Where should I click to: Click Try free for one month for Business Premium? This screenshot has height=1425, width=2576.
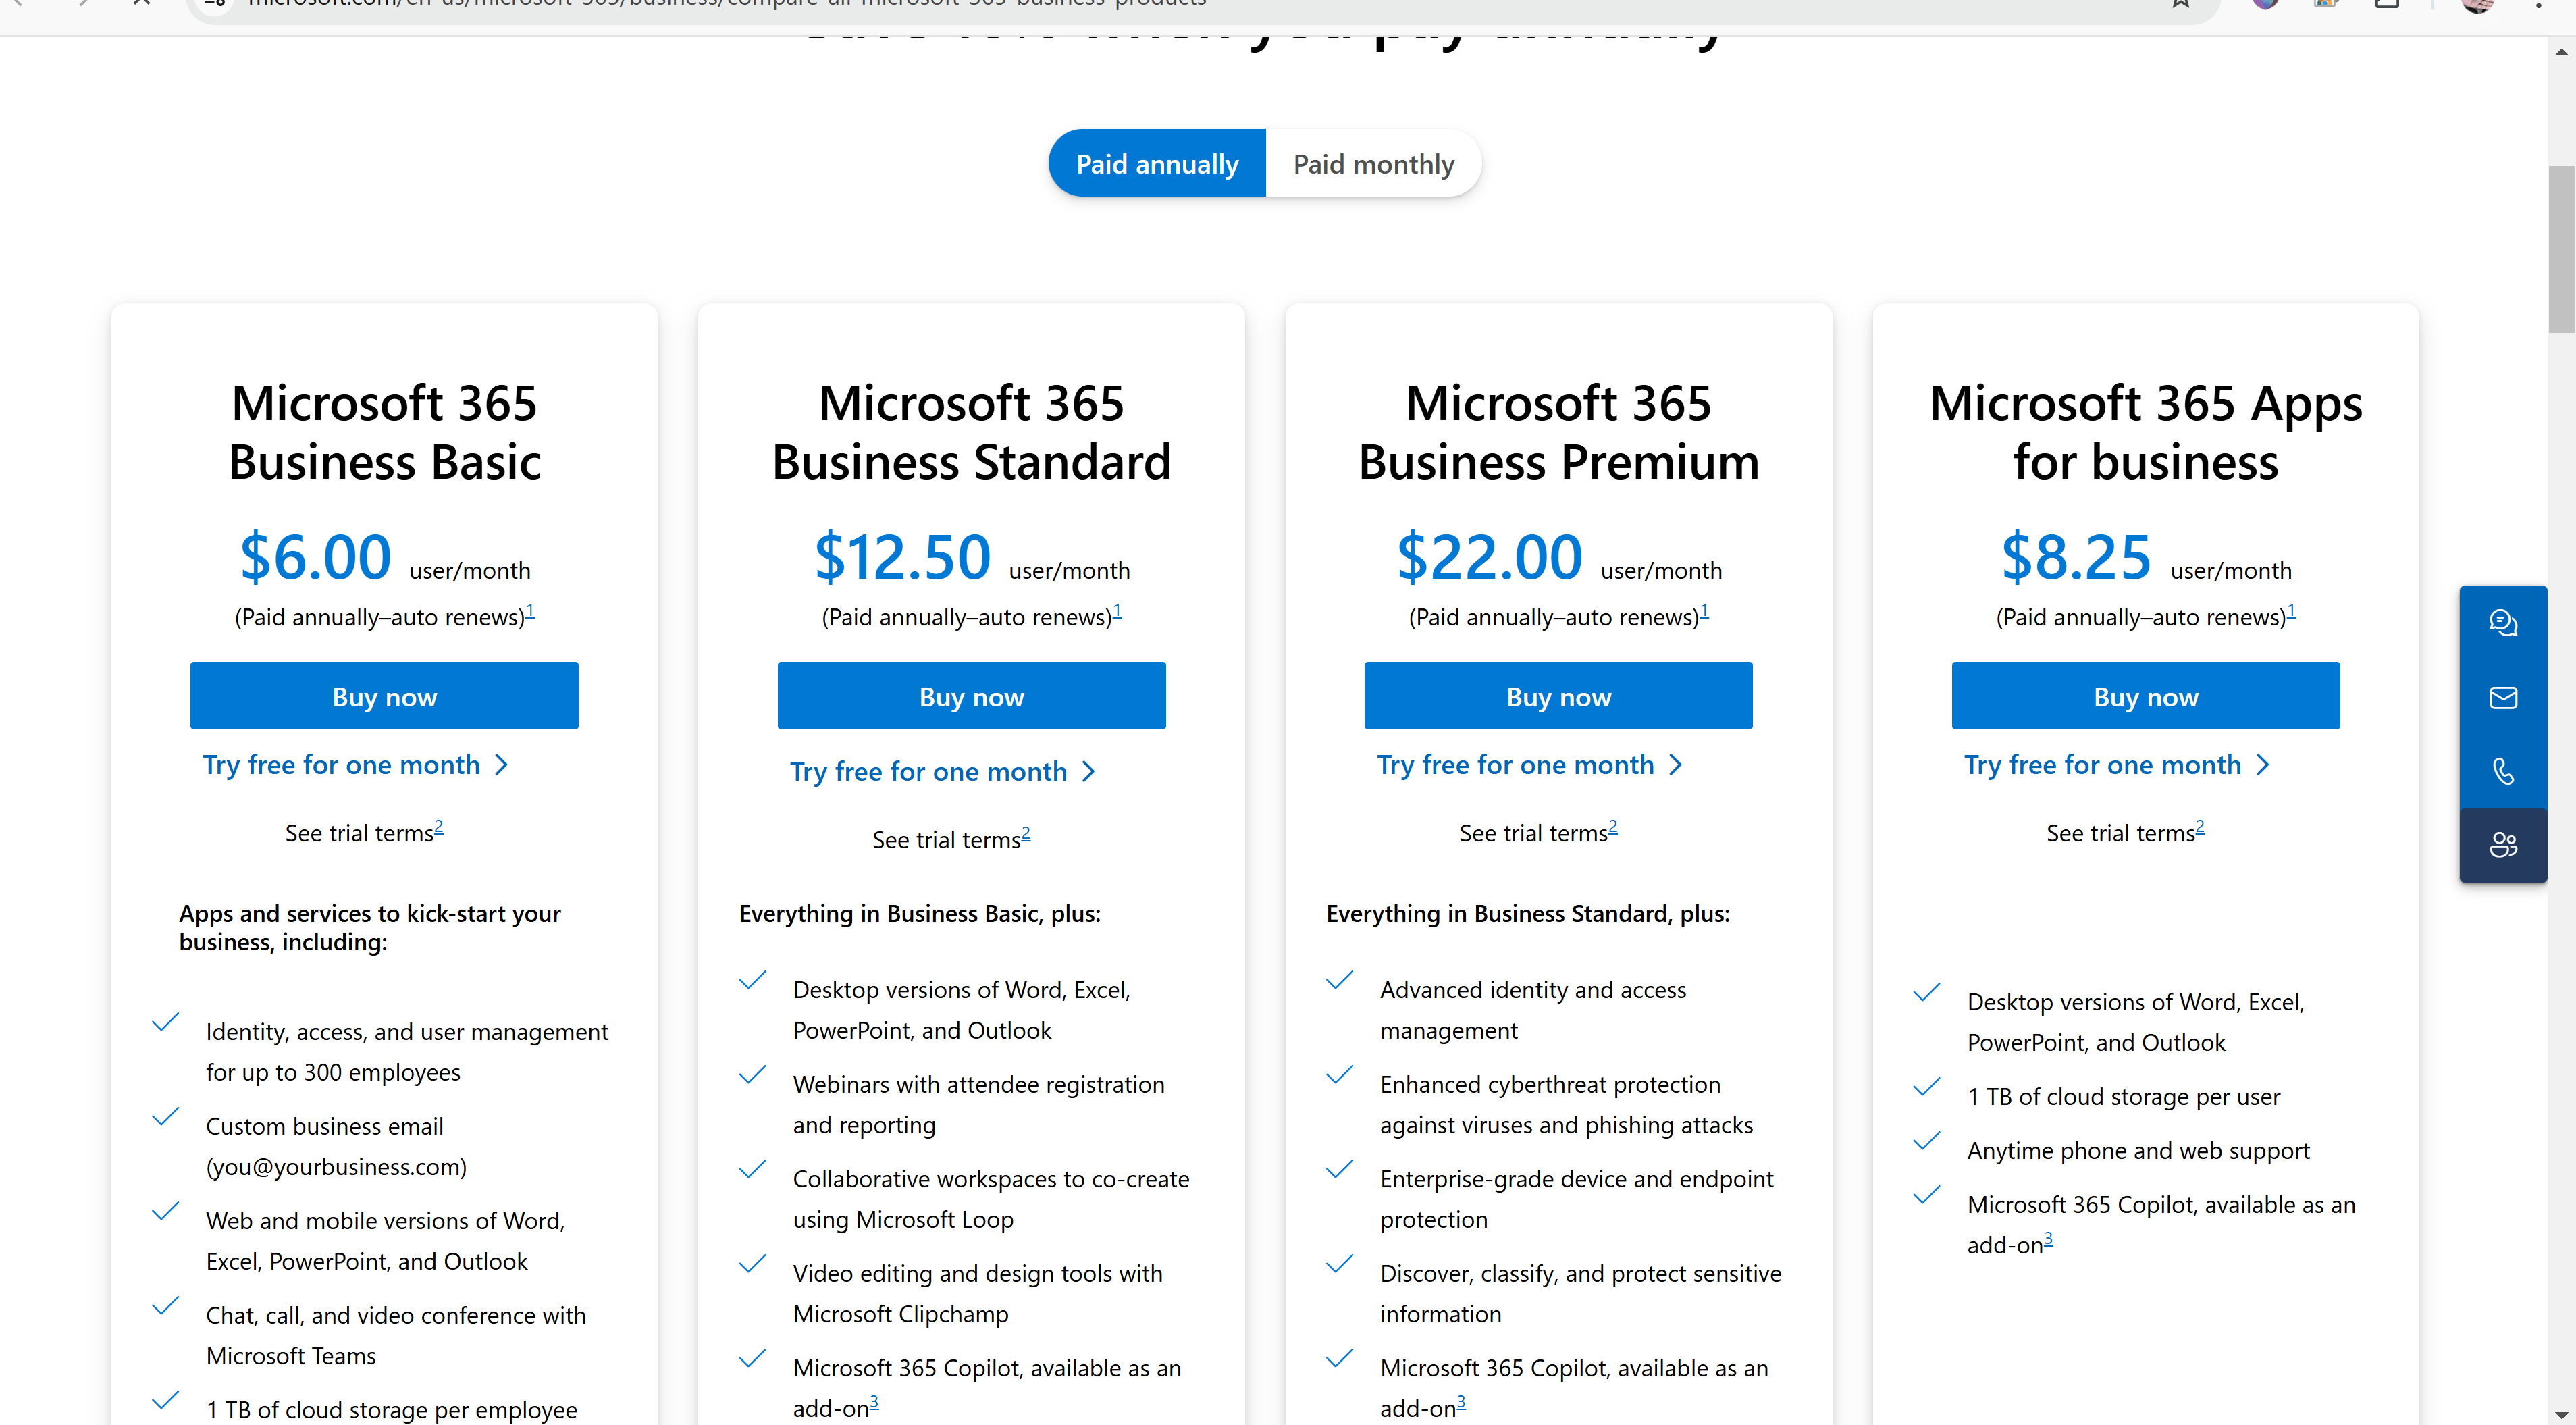[x=1515, y=765]
